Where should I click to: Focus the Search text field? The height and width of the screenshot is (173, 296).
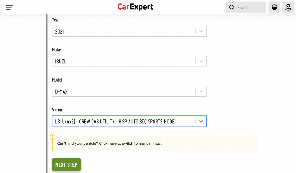[x=250, y=7]
